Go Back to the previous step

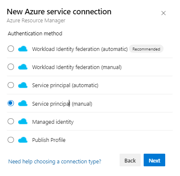click(130, 160)
